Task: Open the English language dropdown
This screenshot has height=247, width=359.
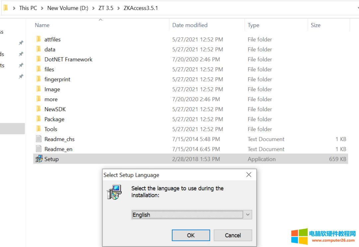Action: click(248, 214)
